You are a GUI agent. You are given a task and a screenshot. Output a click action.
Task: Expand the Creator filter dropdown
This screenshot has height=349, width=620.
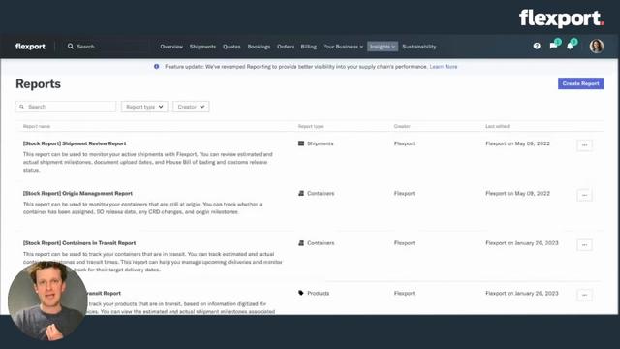click(191, 107)
